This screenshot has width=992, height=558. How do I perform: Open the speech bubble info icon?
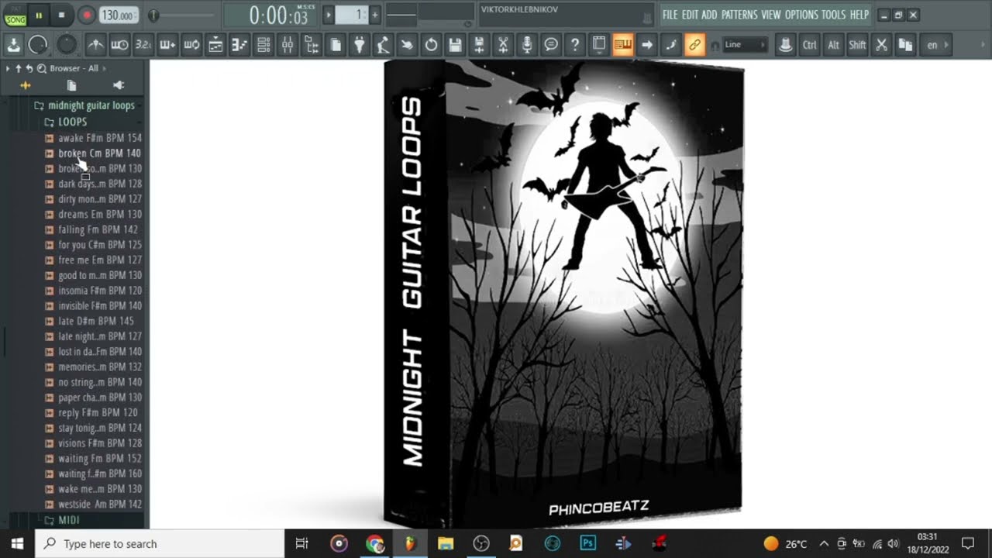pos(551,45)
